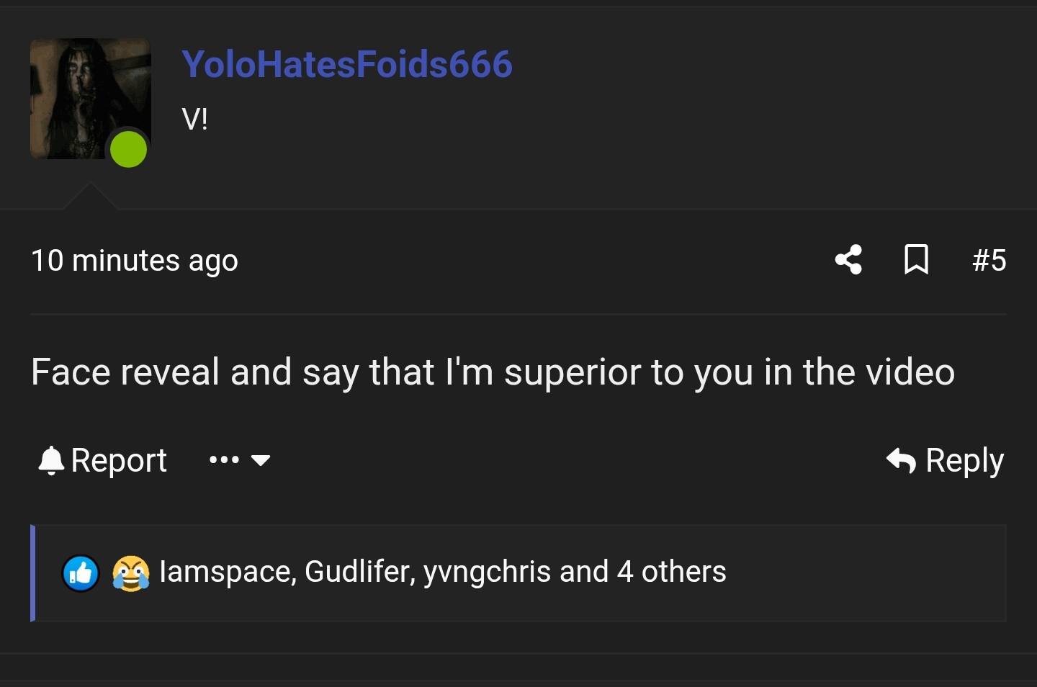The height and width of the screenshot is (687, 1037).
Task: Click the laughing-crying emoji reaction icon
Action: coord(131,573)
